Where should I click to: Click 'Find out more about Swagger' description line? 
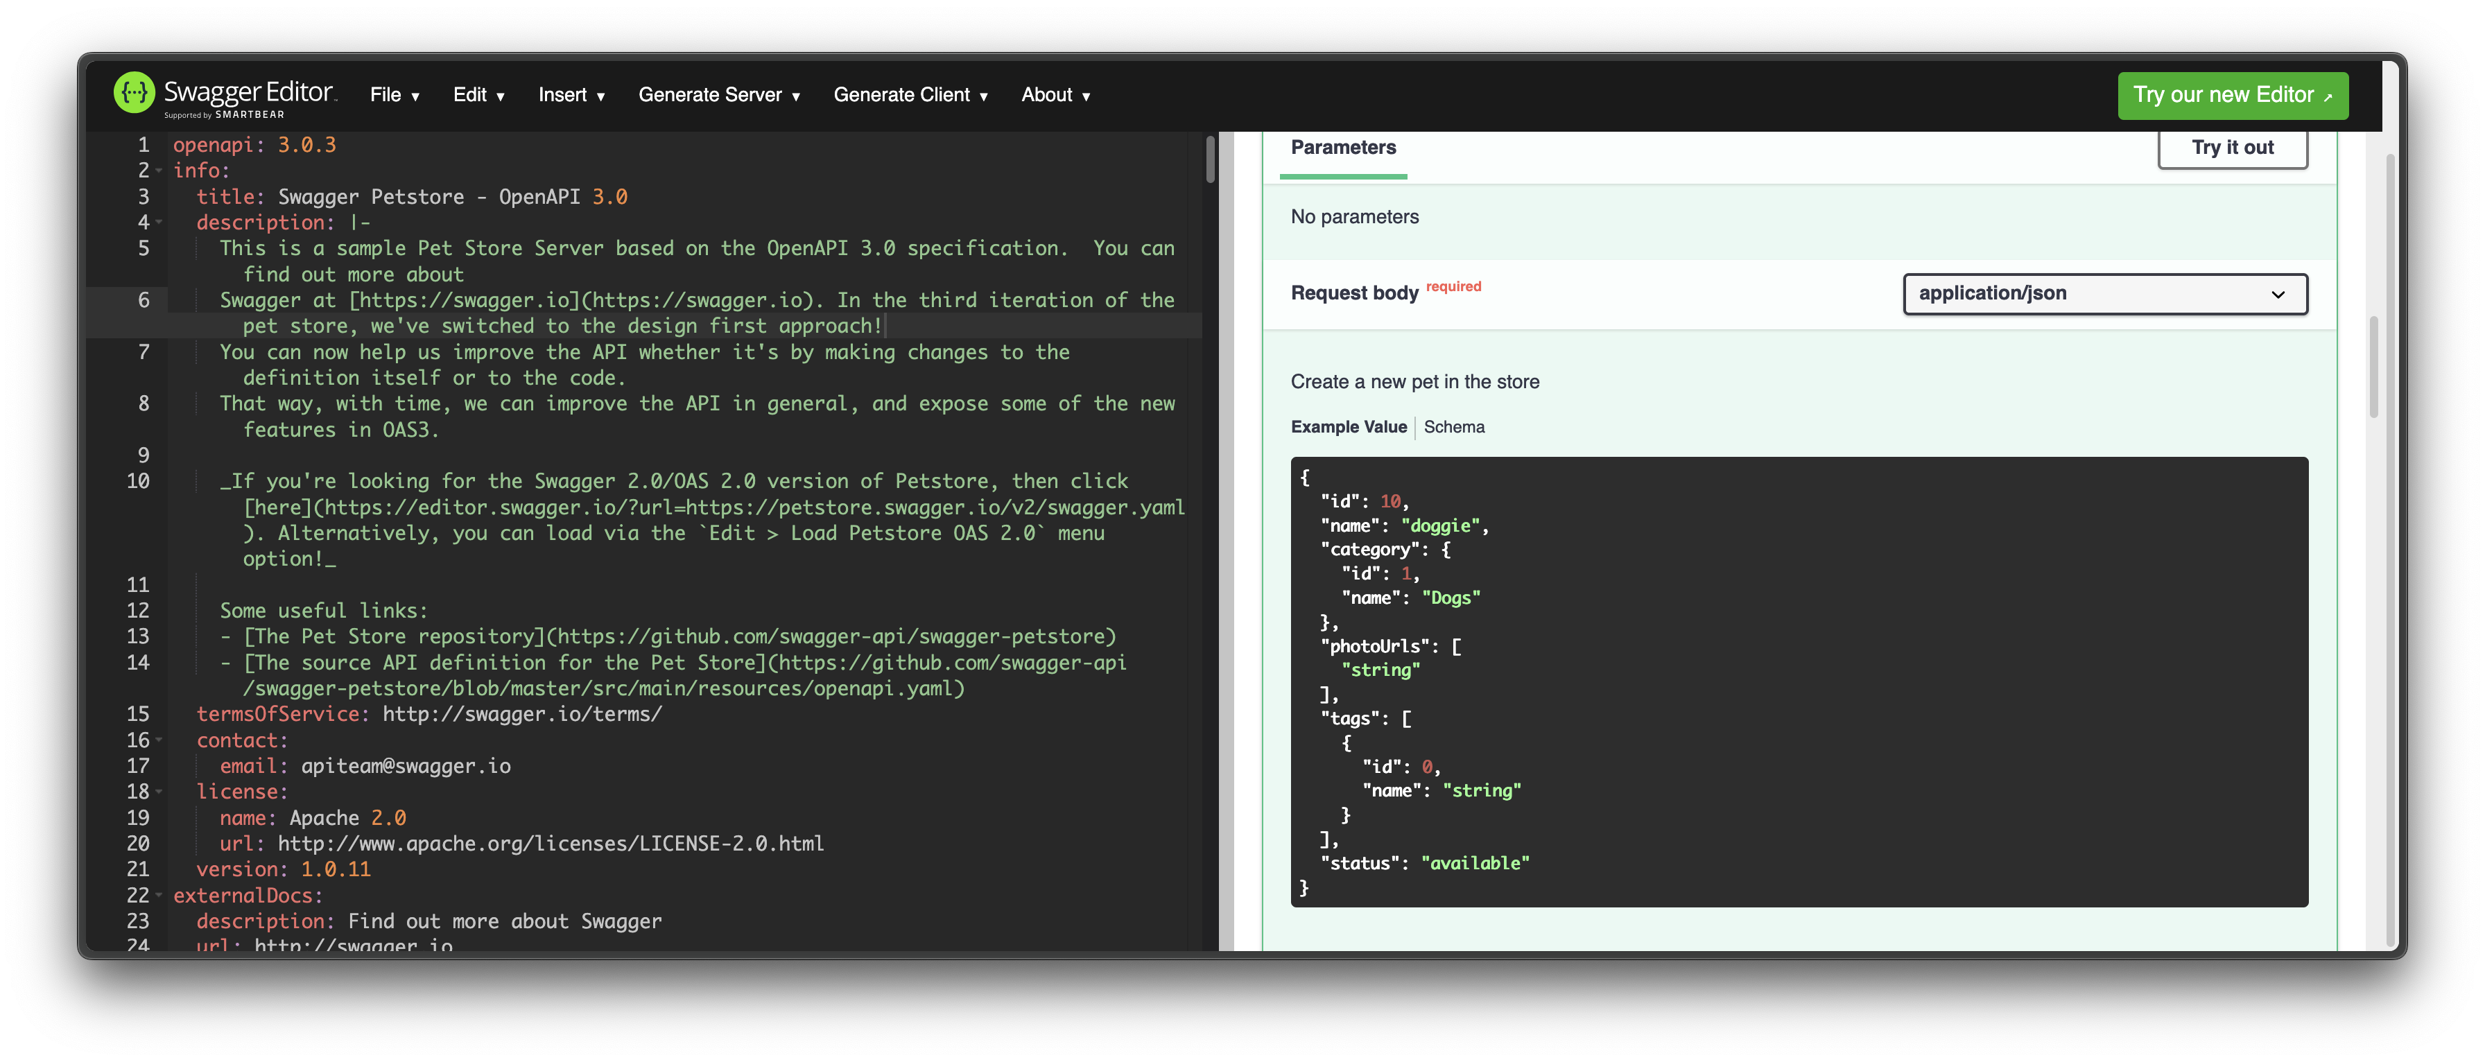coord(429,921)
